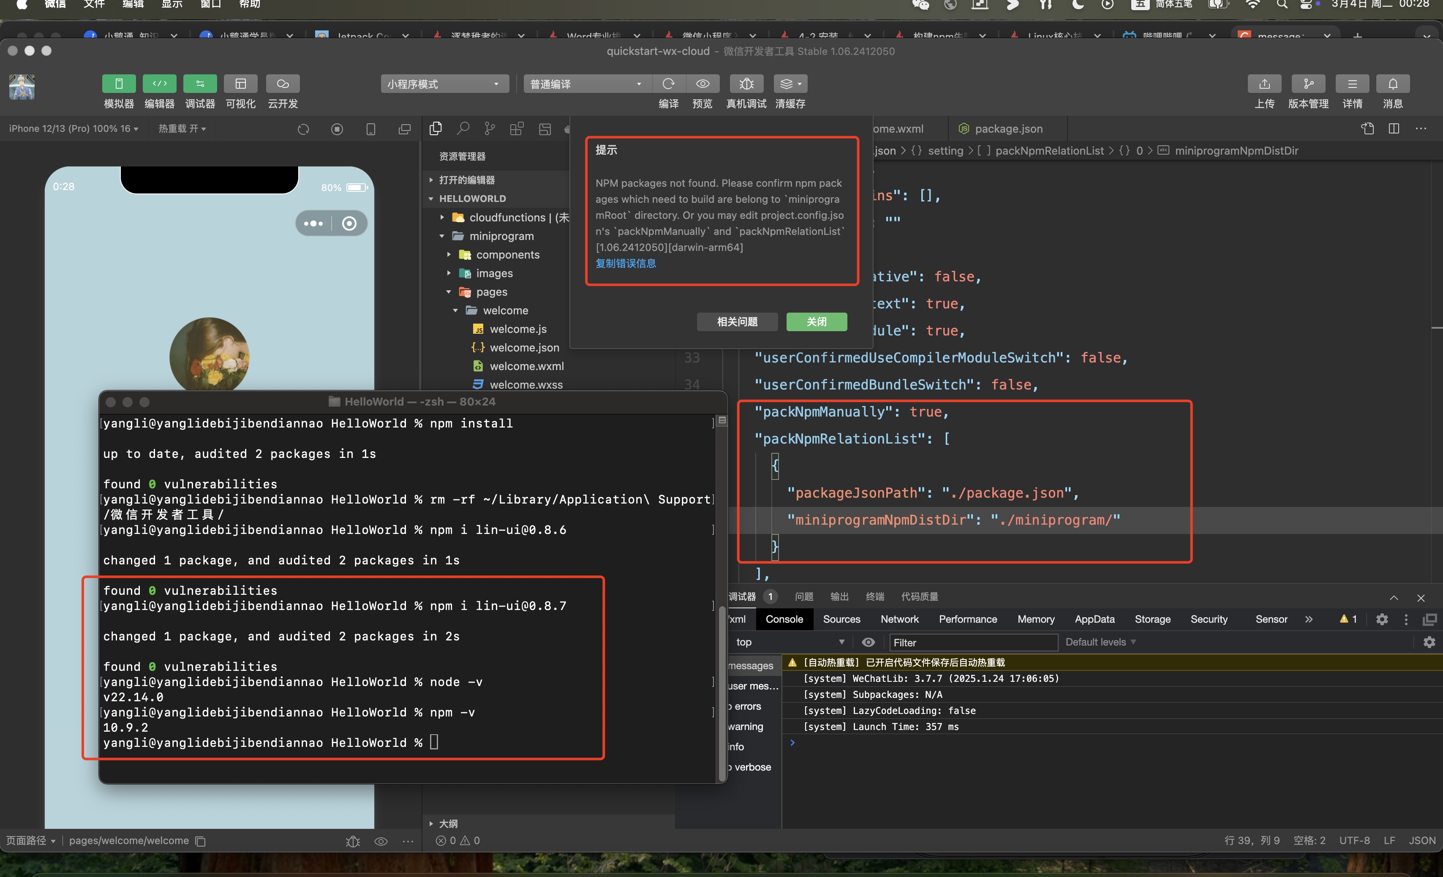Toggle the 调试器 debugger panel button
This screenshot has width=1443, height=877.
pyautogui.click(x=200, y=84)
